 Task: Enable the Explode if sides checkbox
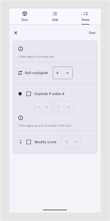[29, 94]
